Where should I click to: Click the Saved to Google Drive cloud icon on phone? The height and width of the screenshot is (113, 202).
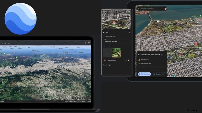pos(104,36)
